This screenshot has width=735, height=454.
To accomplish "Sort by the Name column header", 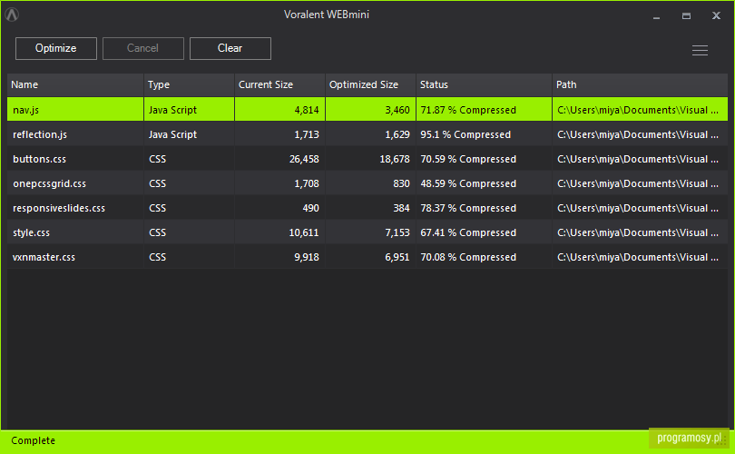I will tap(75, 84).
